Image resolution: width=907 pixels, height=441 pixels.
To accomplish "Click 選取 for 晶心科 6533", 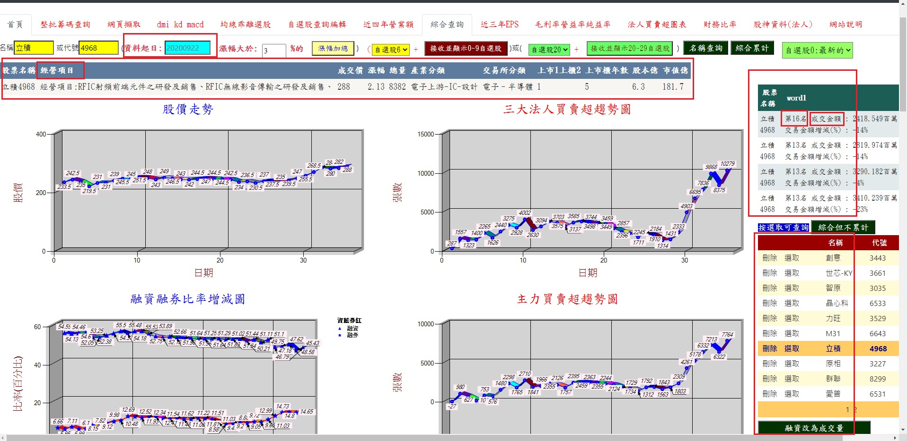I will pyautogui.click(x=792, y=303).
